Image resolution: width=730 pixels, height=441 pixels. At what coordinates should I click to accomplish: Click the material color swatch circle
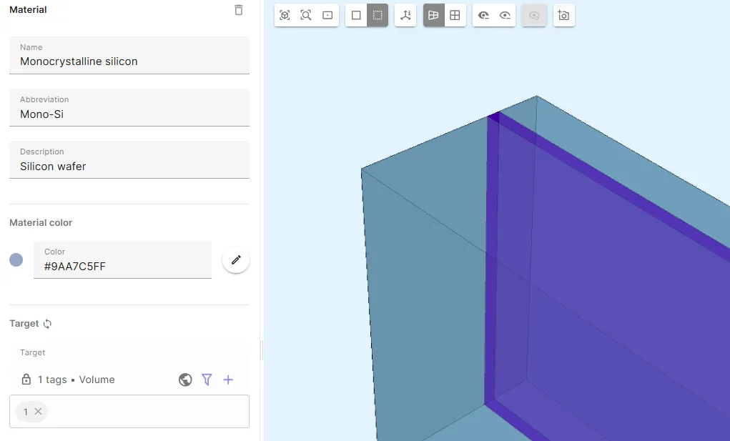[16, 259]
